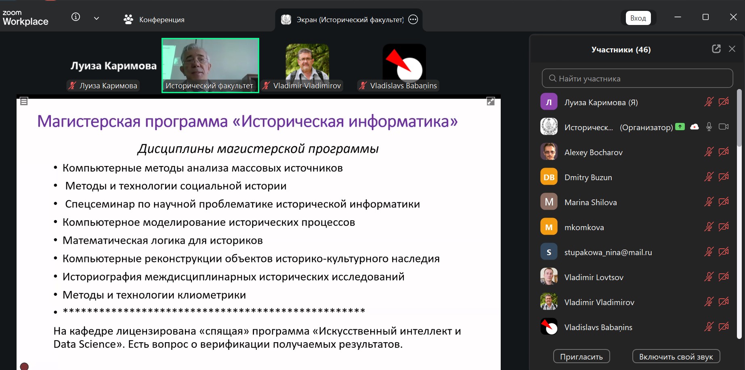Click the active camera icon of Исторический факультет
The height and width of the screenshot is (370, 745).
coord(723,127)
